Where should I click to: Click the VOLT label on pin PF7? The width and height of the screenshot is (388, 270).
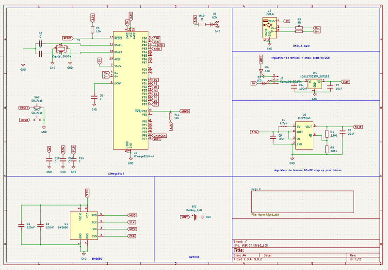tap(156, 139)
